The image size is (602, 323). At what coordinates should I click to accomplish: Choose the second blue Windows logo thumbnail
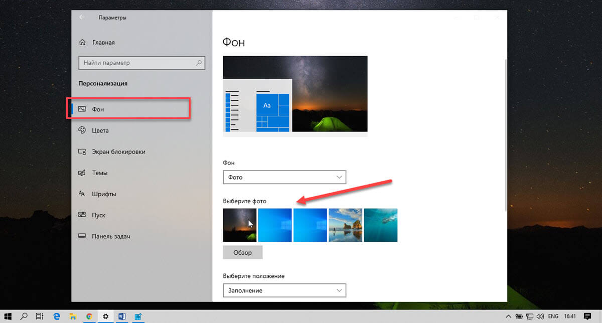click(x=310, y=225)
